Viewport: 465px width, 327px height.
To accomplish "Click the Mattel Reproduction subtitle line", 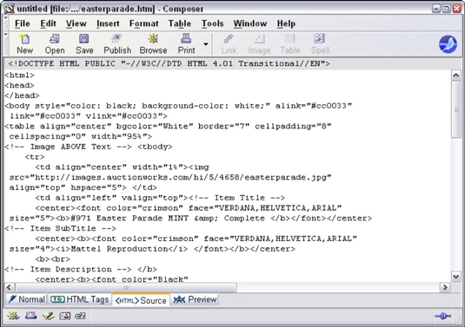I will 152,249.
